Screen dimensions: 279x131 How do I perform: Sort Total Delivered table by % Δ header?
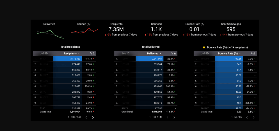pos(173,53)
